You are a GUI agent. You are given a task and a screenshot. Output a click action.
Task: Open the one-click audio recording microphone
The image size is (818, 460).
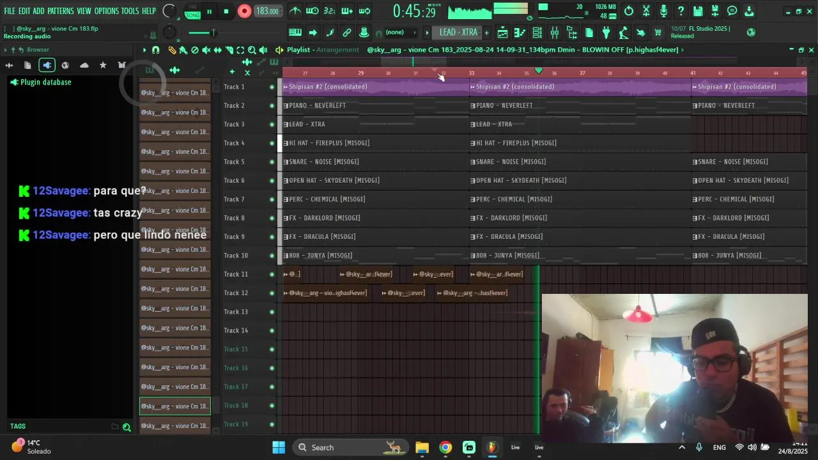663,11
